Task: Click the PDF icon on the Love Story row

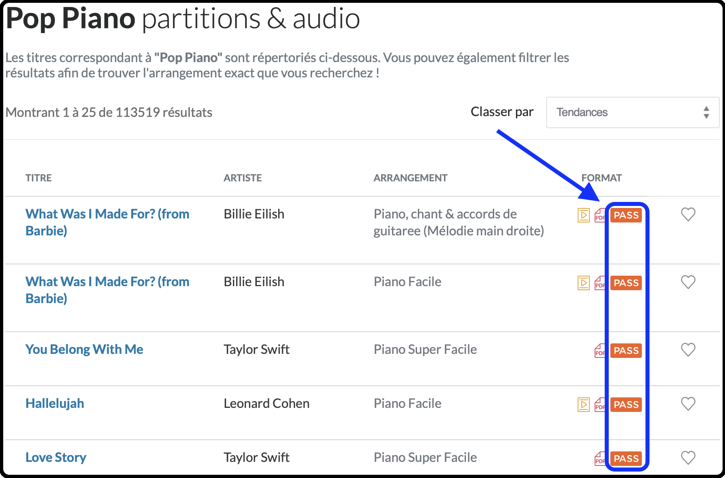Action: (599, 458)
